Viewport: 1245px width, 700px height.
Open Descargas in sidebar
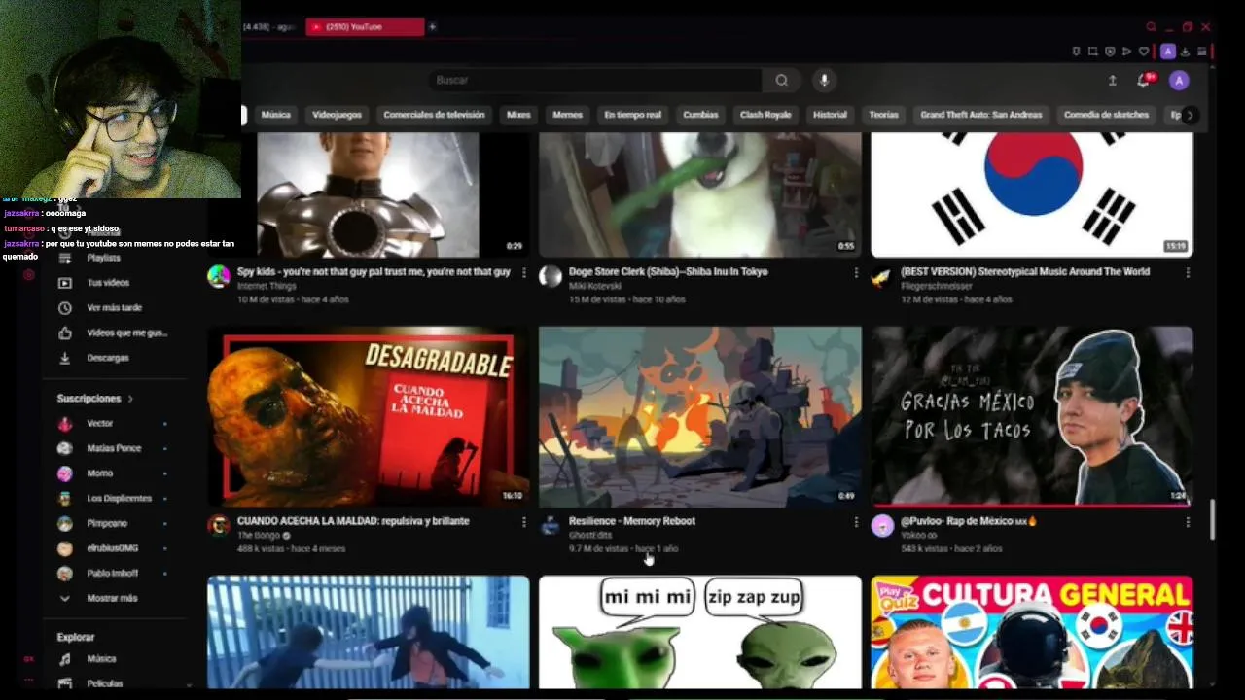[107, 358]
